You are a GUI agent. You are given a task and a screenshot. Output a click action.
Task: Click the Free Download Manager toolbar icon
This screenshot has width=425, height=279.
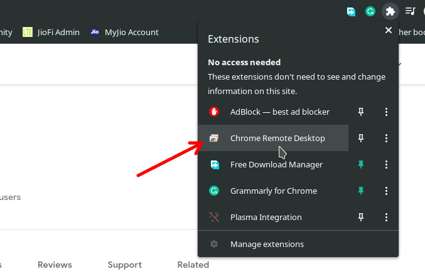pyautogui.click(x=351, y=11)
